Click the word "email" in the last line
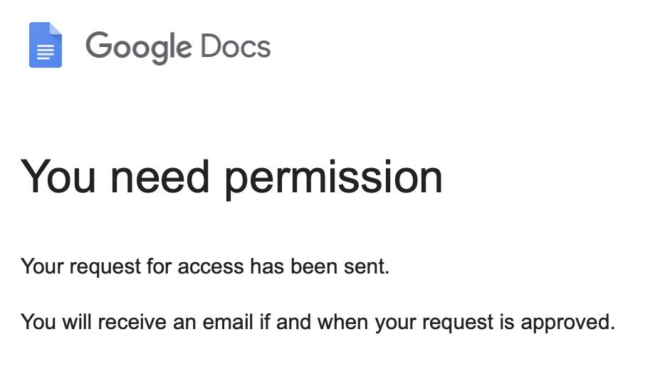655x369 pixels. (228, 322)
